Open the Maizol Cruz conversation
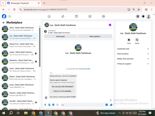The height and width of the screenshot is (116, 155). [x=20, y=45]
